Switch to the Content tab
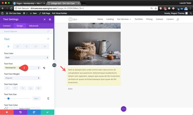 tap(7, 26)
